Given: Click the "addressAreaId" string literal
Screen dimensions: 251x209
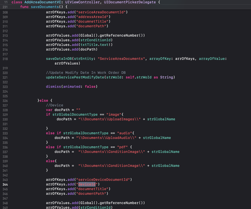Looking at the screenshot, I should (92, 17).
